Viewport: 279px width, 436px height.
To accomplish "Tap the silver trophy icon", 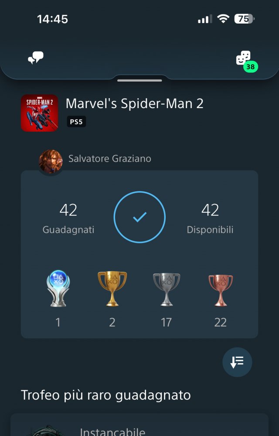I will tap(167, 288).
